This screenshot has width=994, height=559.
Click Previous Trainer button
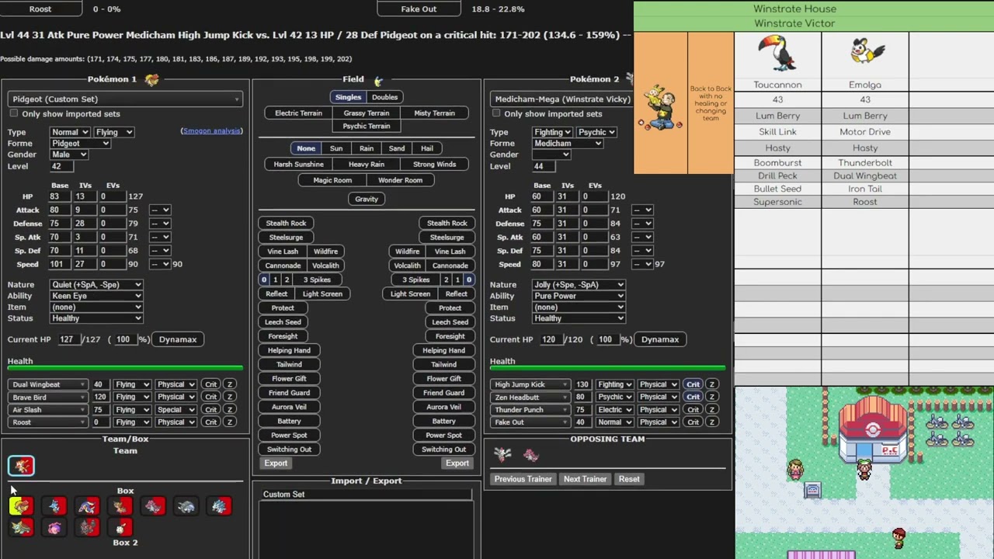[523, 479]
